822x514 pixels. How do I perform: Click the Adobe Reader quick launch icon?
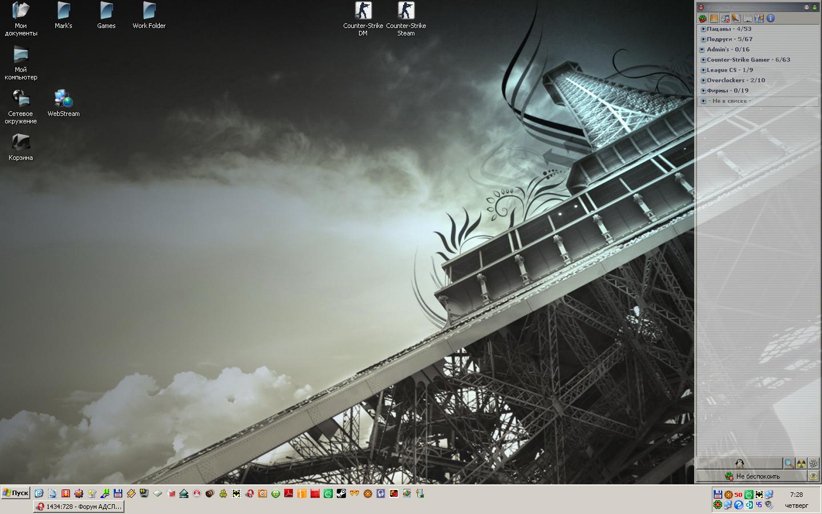[x=289, y=493]
